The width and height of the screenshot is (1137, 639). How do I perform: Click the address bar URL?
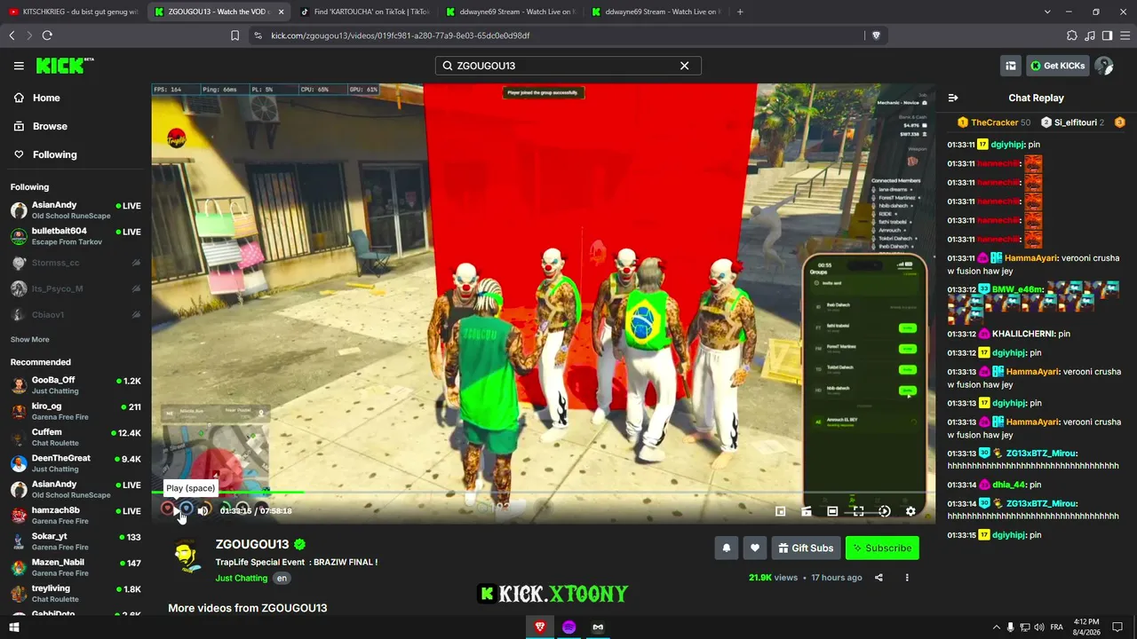[401, 35]
